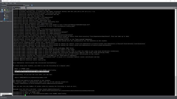177x99 pixels.
Task: Expand the quick-connect history dropdown arrow
Action: (24, 5)
